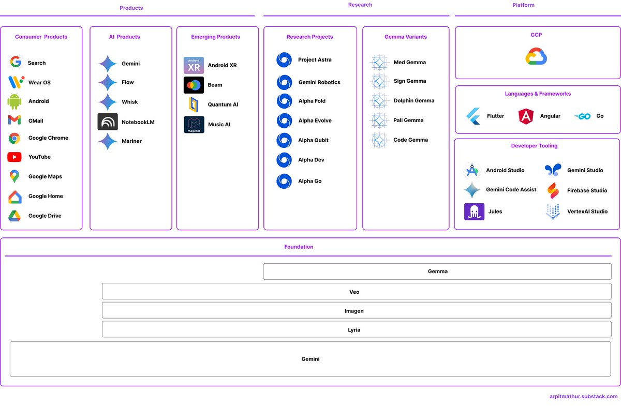Click the AI Products panel title
Image resolution: width=621 pixels, height=406 pixels.
click(x=124, y=37)
